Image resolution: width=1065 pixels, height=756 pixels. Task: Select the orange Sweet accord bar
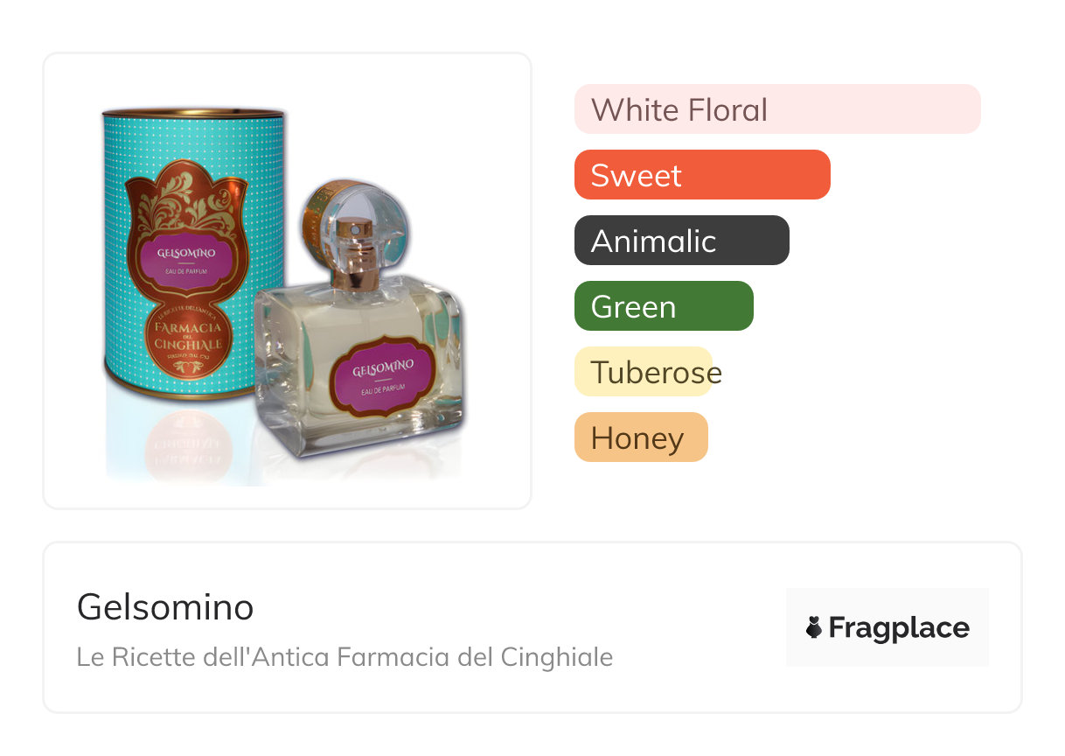(702, 175)
